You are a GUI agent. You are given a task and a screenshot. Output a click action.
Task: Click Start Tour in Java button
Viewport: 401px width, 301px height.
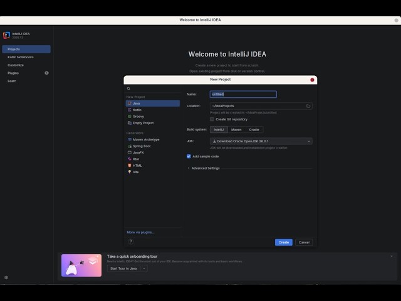[x=124, y=268]
